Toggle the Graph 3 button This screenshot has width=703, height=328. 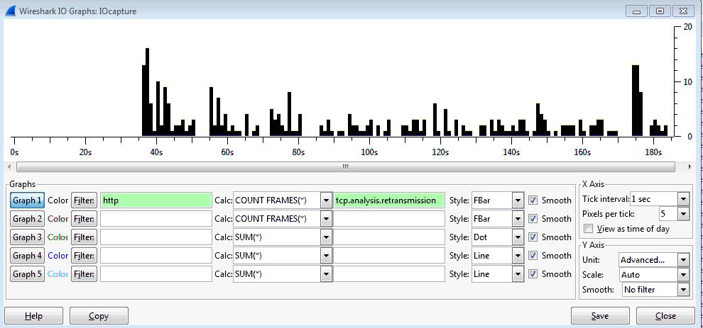(x=27, y=237)
